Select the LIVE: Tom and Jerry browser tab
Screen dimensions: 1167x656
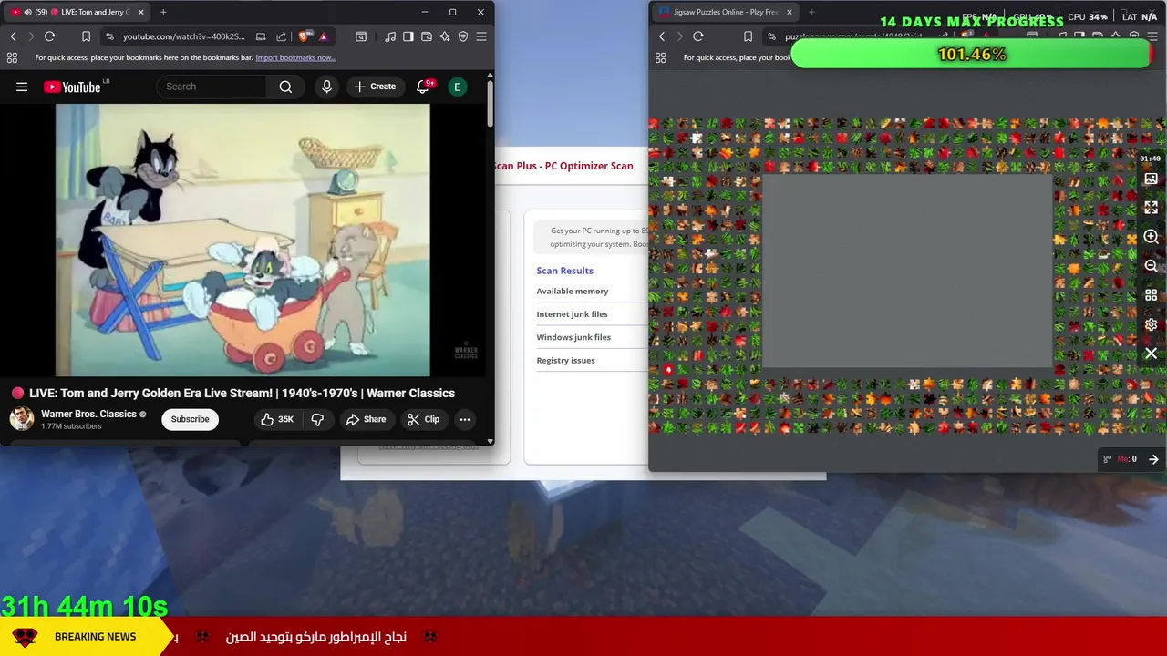coord(78,12)
